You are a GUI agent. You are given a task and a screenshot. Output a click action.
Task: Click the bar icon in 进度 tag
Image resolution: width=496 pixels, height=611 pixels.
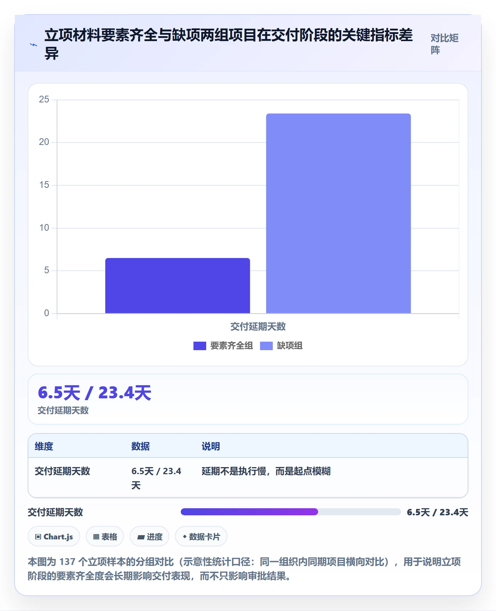(141, 537)
